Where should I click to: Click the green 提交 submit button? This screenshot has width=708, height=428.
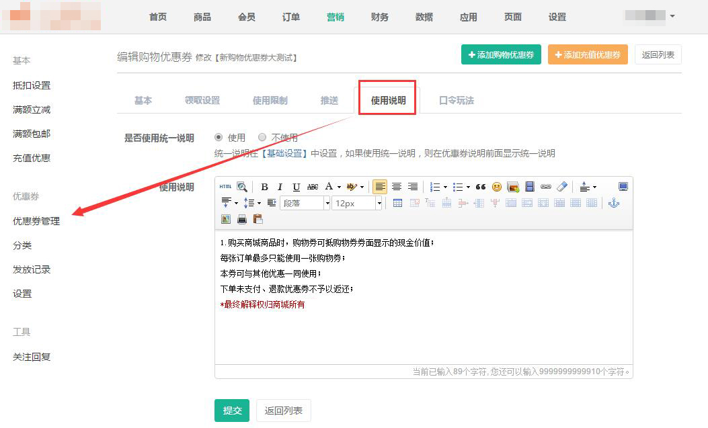click(232, 411)
